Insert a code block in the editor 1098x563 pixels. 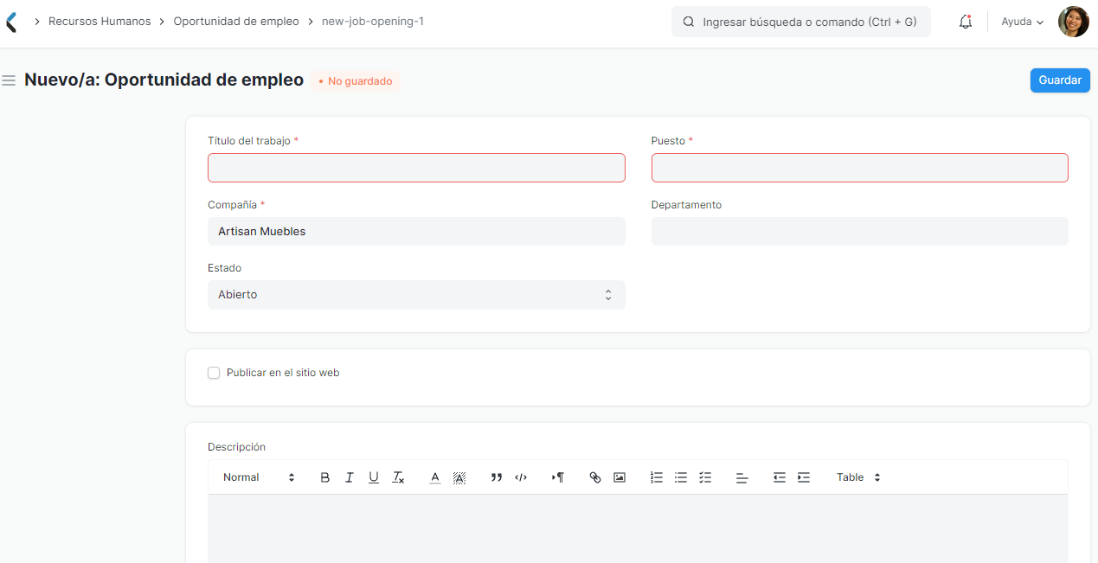(521, 477)
